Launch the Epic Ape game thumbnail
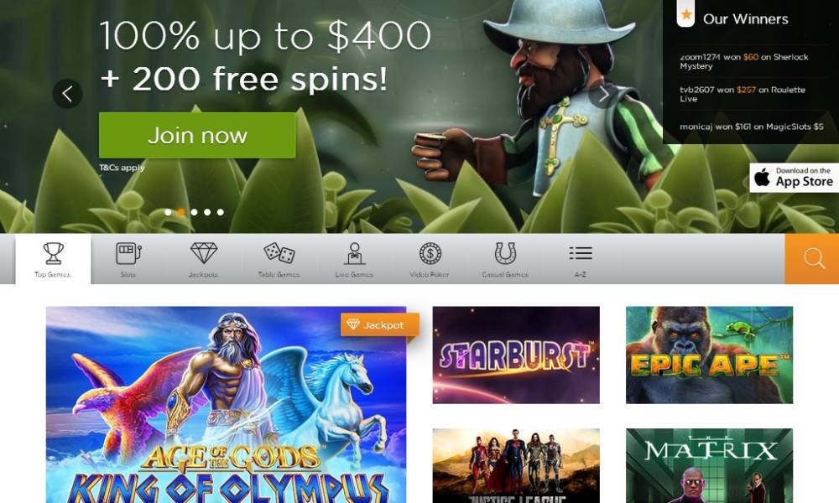Viewport: 839px width, 503px height. 710,355
